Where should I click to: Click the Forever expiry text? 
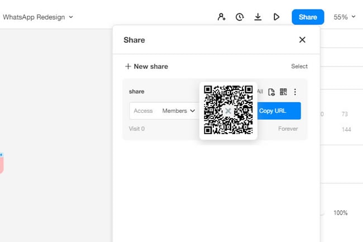pos(288,129)
